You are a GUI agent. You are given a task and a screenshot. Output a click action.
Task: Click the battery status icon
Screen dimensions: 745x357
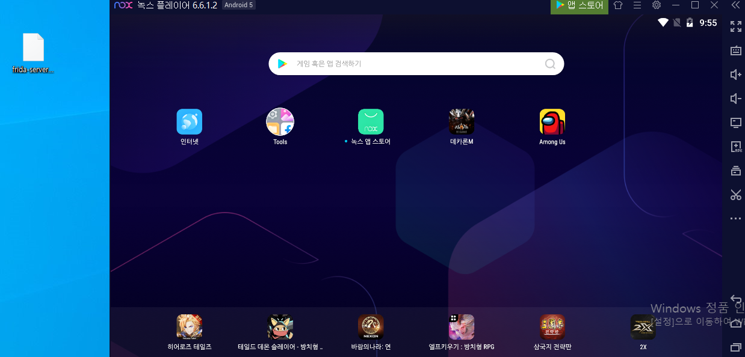(690, 23)
